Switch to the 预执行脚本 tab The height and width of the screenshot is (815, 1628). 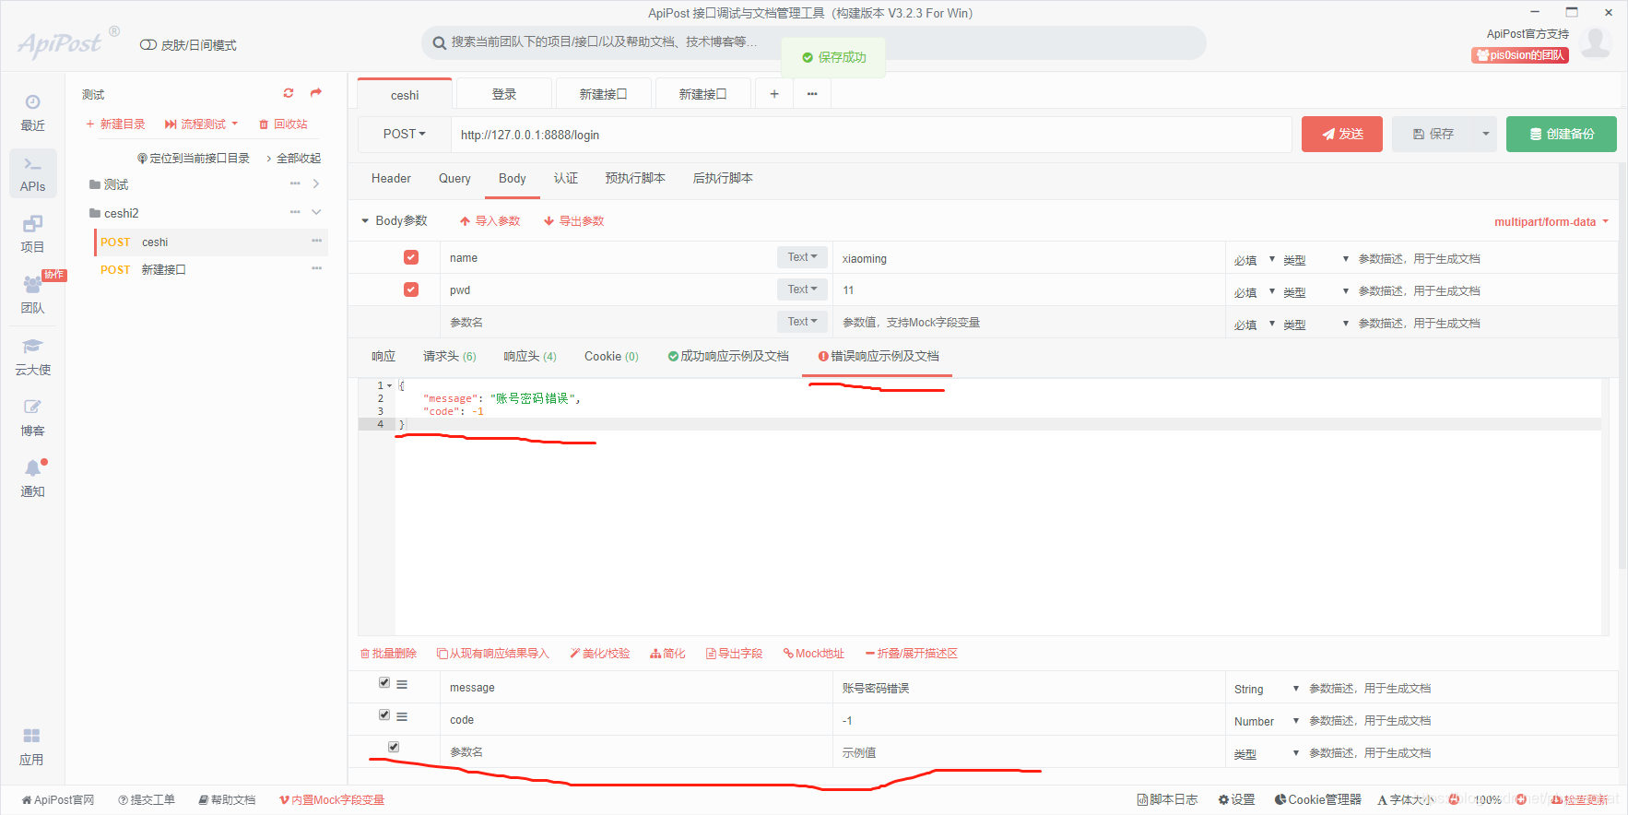(635, 179)
